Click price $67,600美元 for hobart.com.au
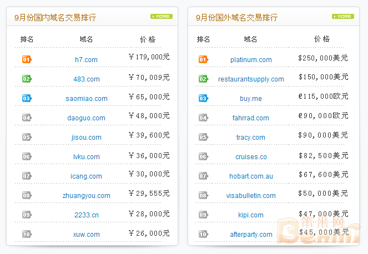The width and height of the screenshot is (368, 254). [324, 175]
